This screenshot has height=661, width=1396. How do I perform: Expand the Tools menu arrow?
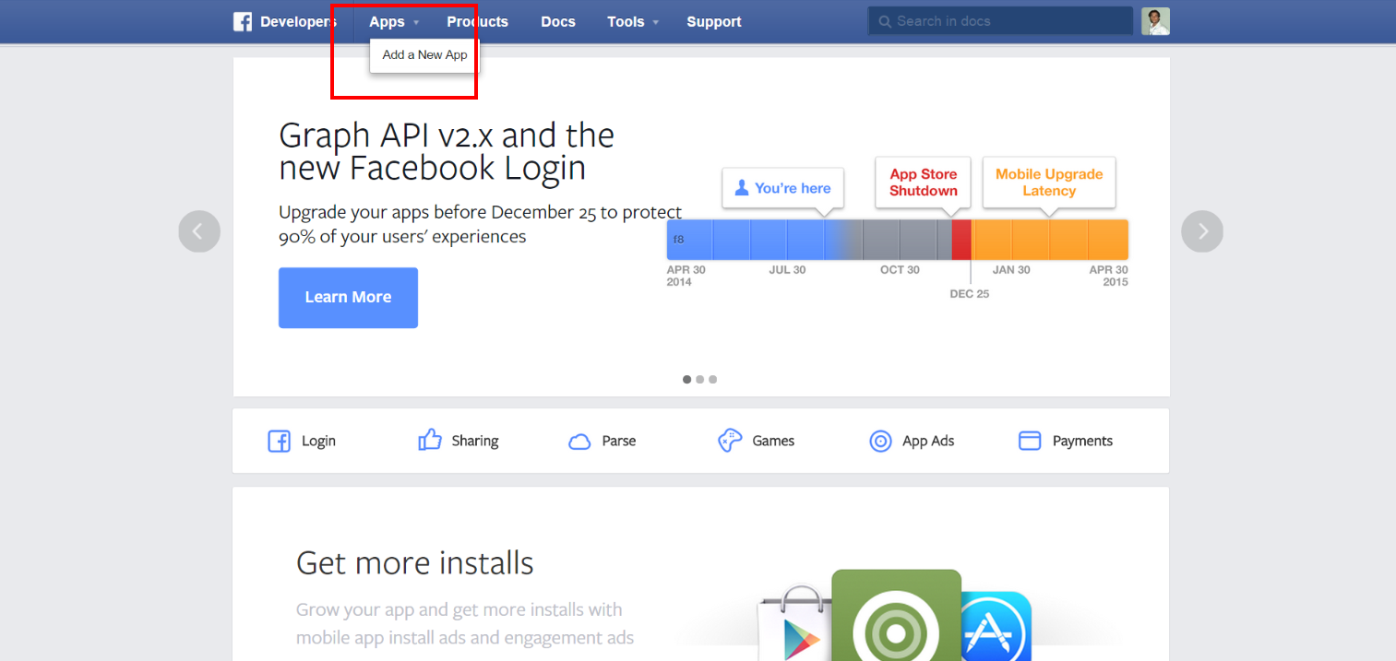coord(656,22)
